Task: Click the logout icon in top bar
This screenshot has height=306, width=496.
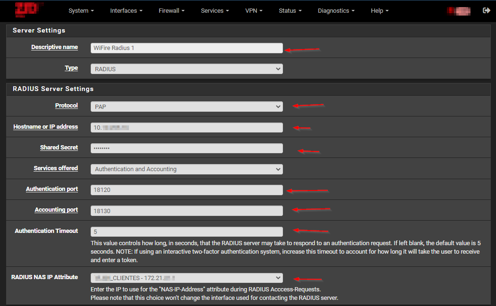Action: coord(486,10)
